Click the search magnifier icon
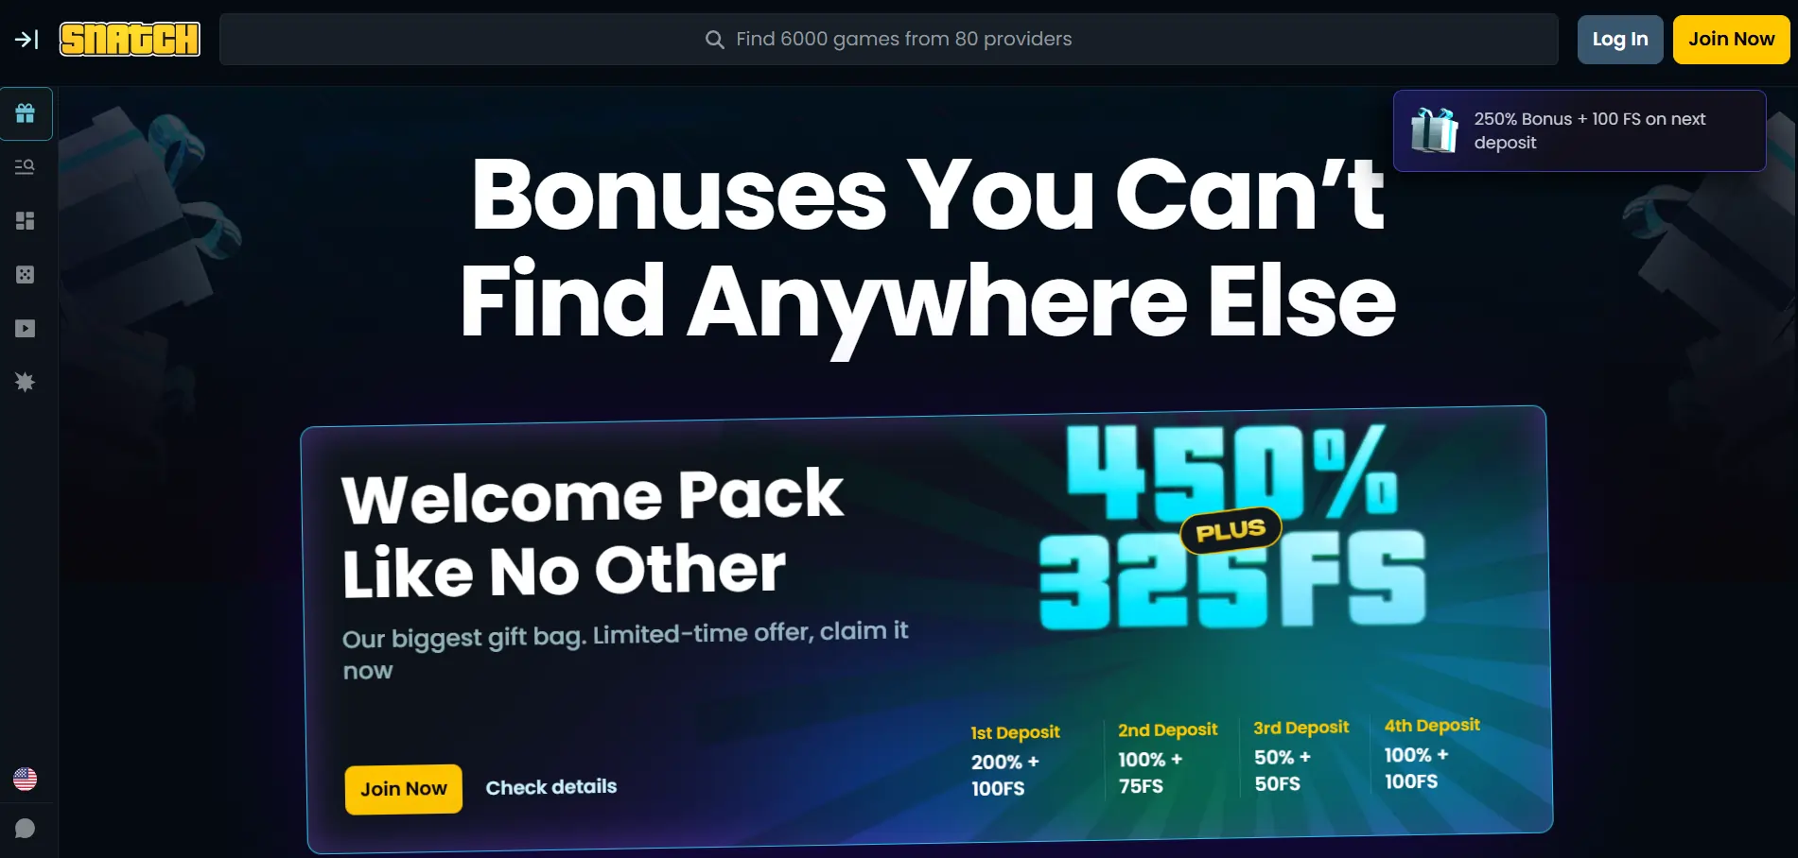This screenshot has width=1798, height=858. click(x=715, y=40)
